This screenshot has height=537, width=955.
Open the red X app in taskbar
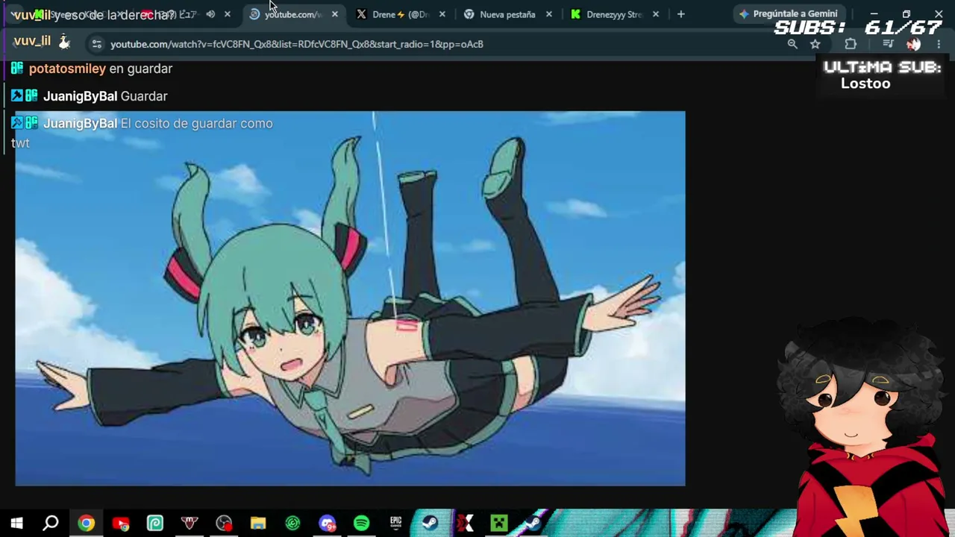coord(464,524)
